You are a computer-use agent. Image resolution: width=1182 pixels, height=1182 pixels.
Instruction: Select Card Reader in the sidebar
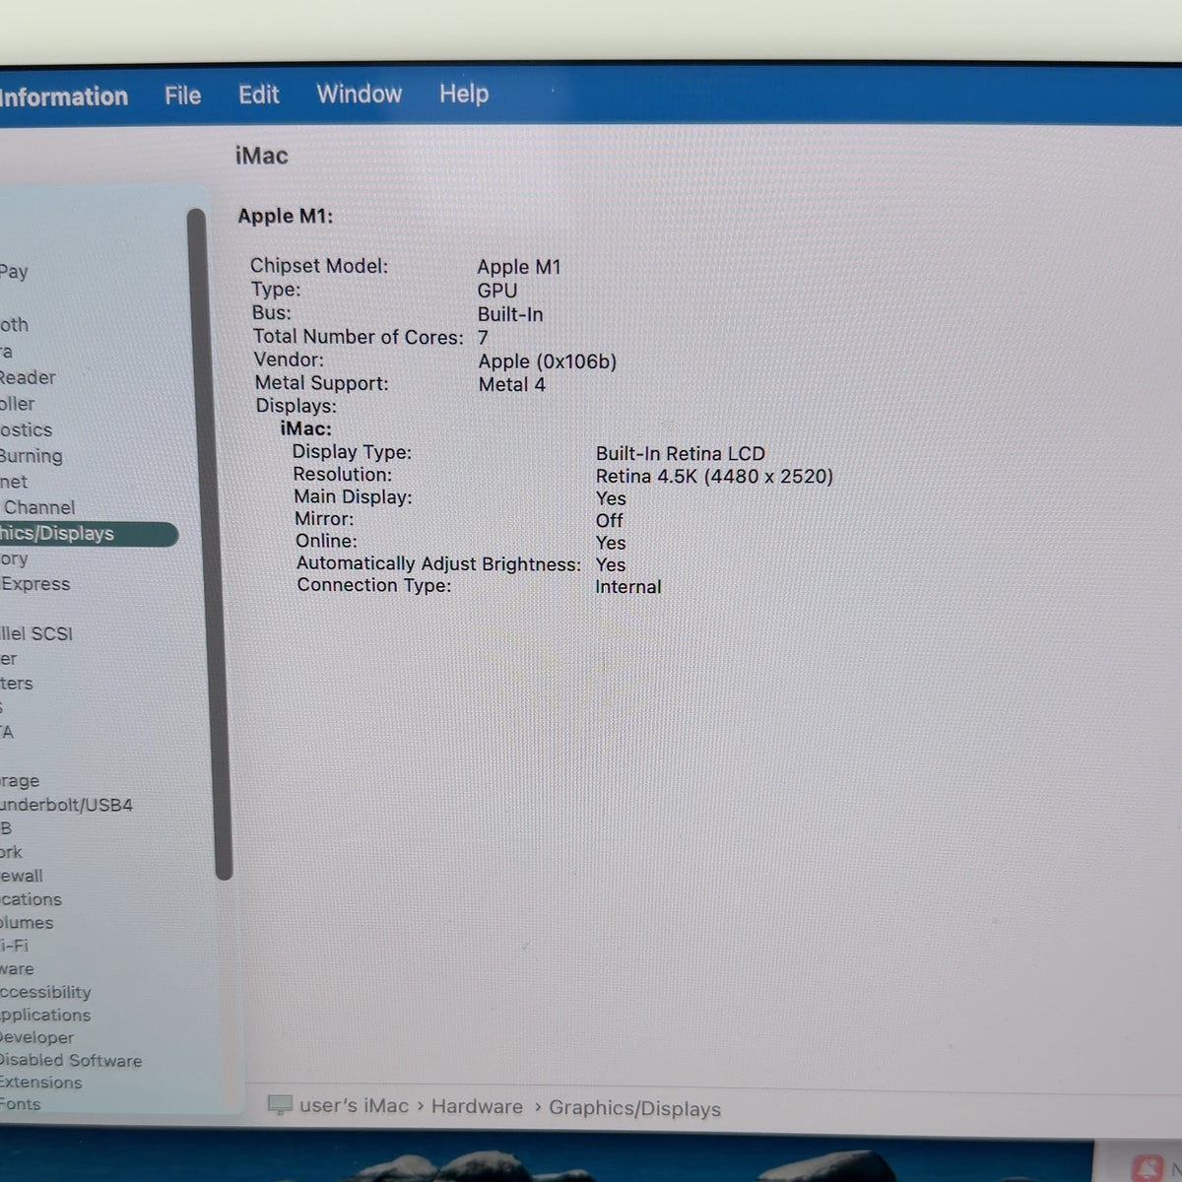[x=28, y=377]
